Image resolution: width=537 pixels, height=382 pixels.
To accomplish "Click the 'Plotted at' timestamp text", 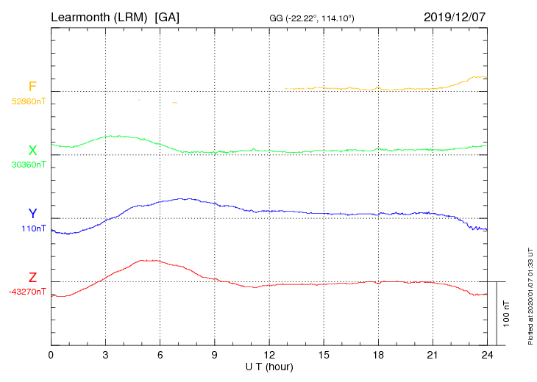I will 530,296.
